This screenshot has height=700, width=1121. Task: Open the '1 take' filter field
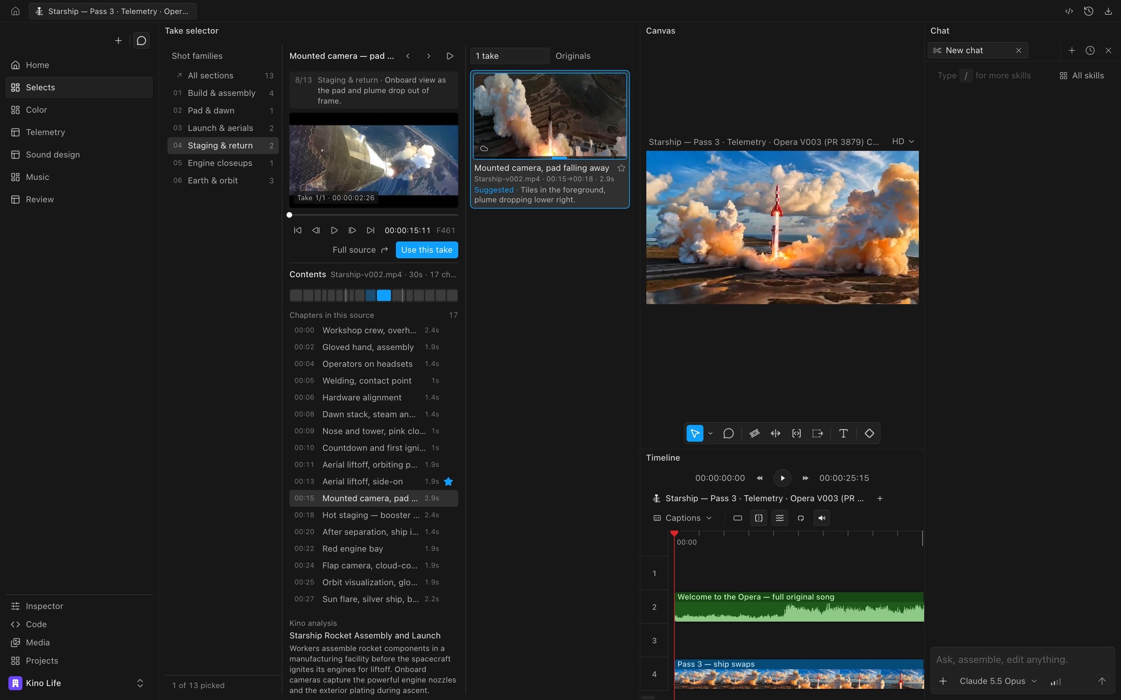510,56
